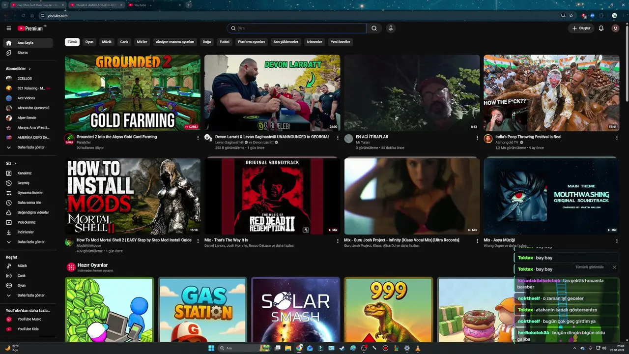This screenshot has height=354, width=629.
Task: Select the Mix'ler filter chip
Action: tap(142, 42)
